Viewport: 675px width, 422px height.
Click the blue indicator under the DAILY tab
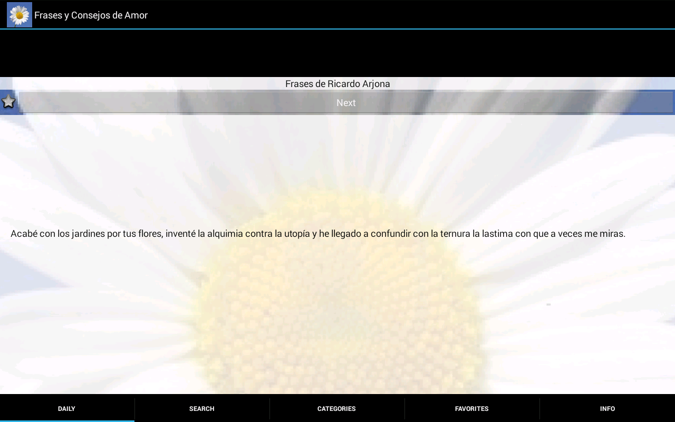pyautogui.click(x=67, y=421)
